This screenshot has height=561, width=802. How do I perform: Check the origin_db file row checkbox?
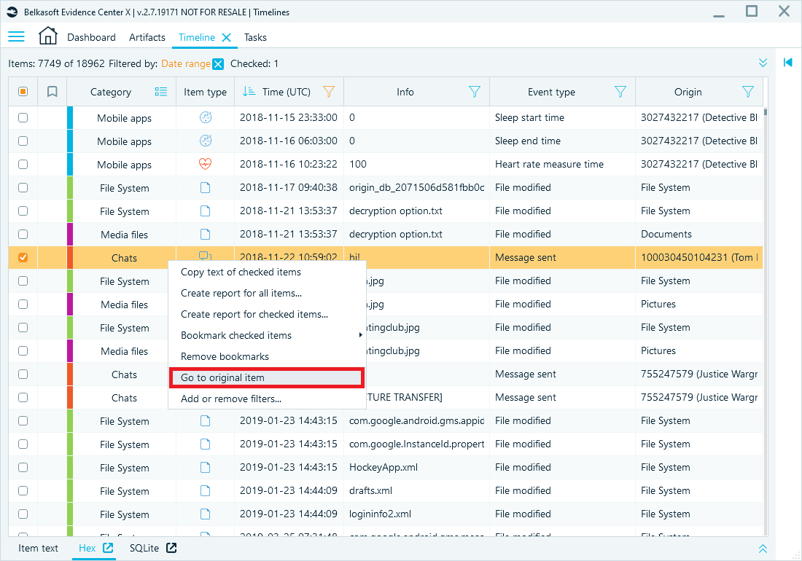pyautogui.click(x=23, y=187)
